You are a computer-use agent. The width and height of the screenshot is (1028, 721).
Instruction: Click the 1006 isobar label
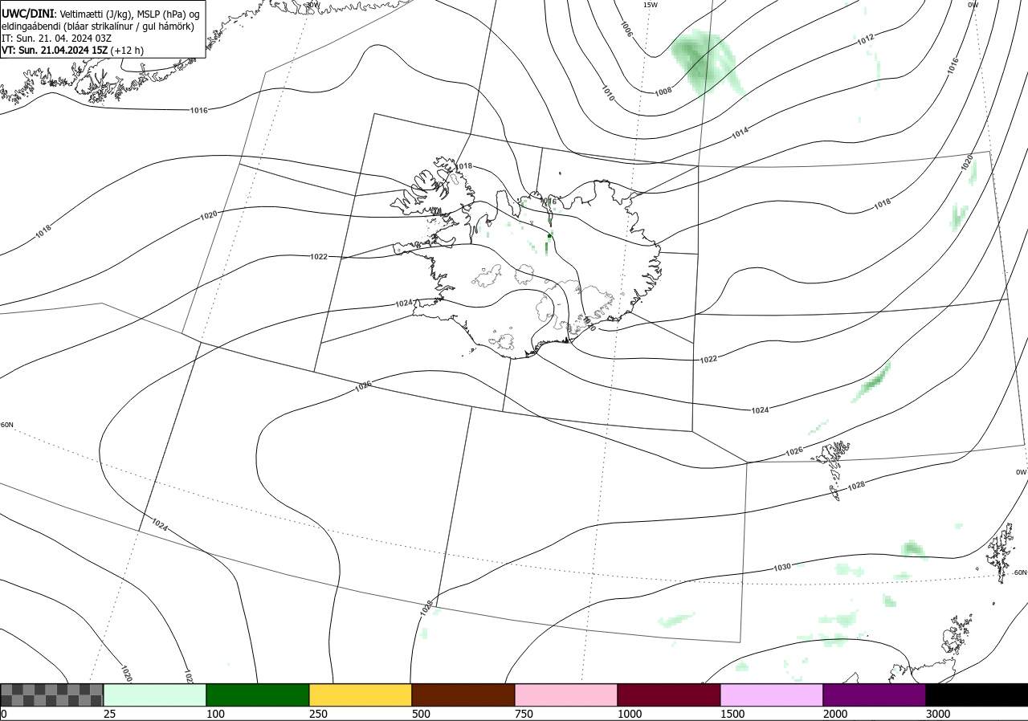click(627, 29)
